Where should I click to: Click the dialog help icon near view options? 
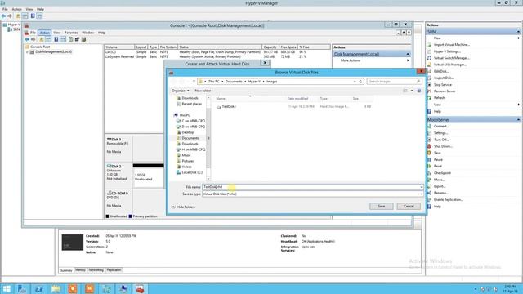[x=419, y=91]
